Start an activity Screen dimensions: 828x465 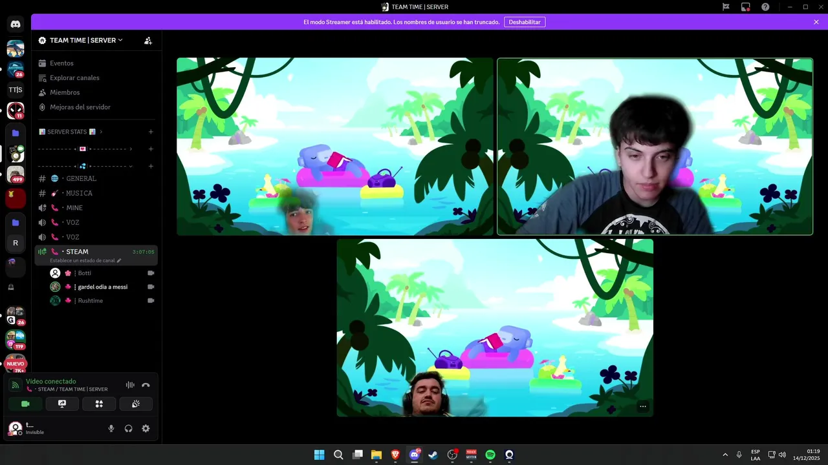pyautogui.click(x=99, y=404)
